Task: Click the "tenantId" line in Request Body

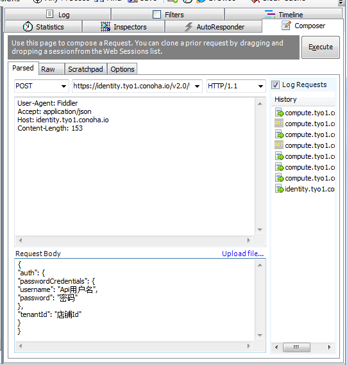Action: [x=49, y=314]
